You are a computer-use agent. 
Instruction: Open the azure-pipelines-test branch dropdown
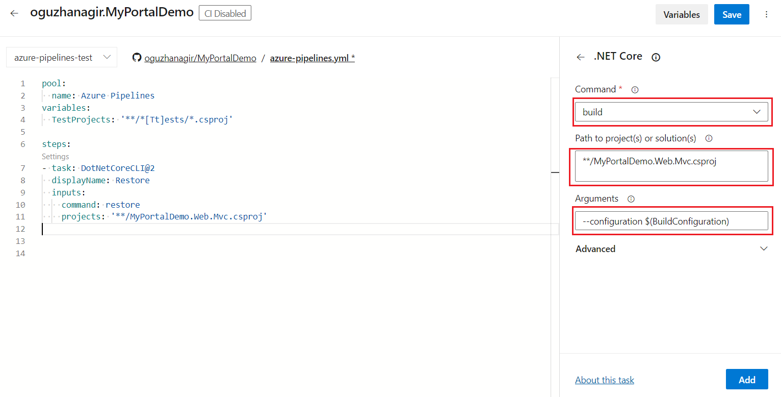(x=62, y=57)
